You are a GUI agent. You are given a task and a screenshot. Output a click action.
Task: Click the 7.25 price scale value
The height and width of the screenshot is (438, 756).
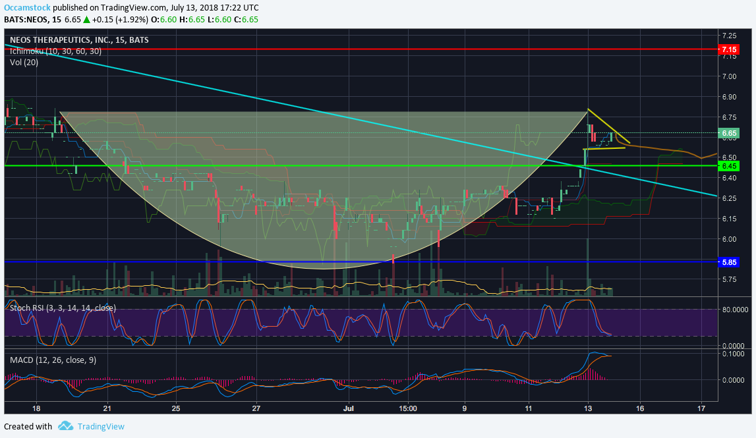tap(729, 36)
